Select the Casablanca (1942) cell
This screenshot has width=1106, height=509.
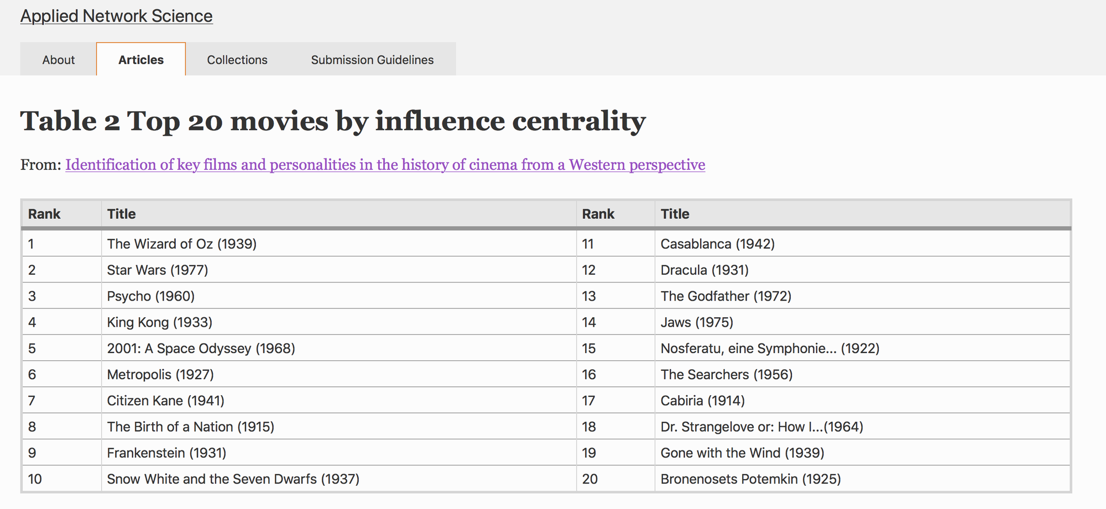coord(862,244)
